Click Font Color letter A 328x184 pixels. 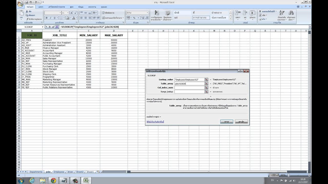click(x=74, y=18)
